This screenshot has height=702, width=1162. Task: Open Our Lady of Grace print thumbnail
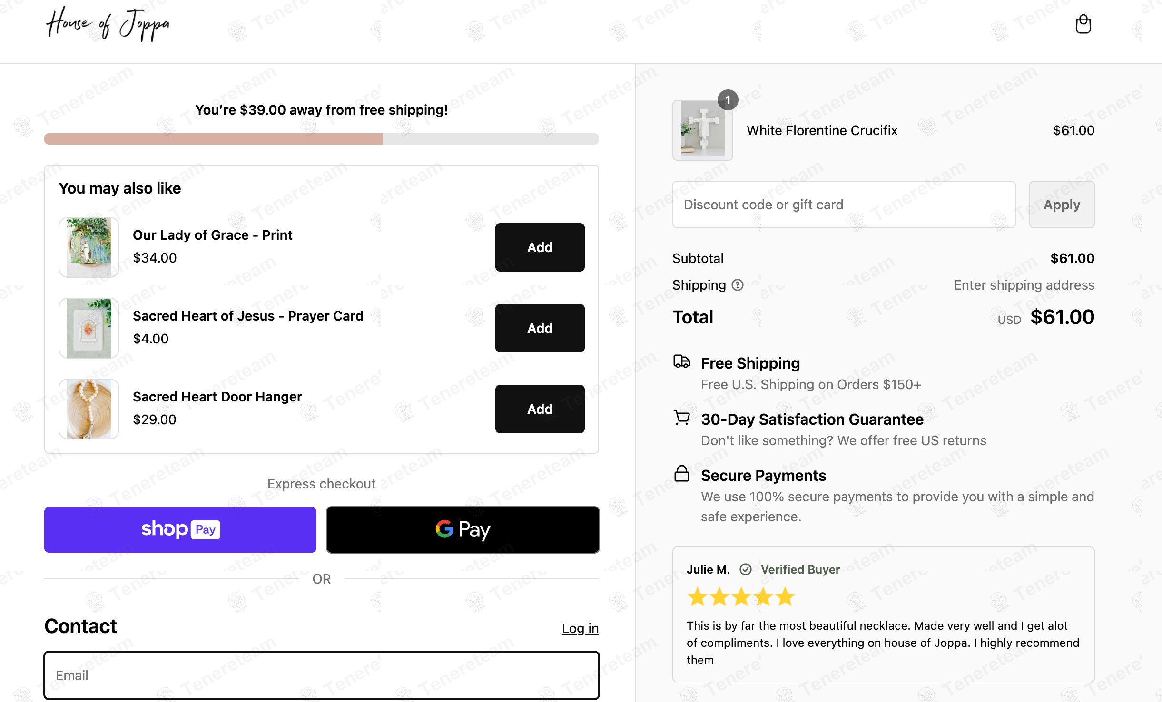[89, 247]
